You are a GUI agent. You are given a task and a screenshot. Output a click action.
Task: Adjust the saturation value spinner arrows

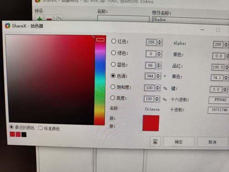point(158,88)
